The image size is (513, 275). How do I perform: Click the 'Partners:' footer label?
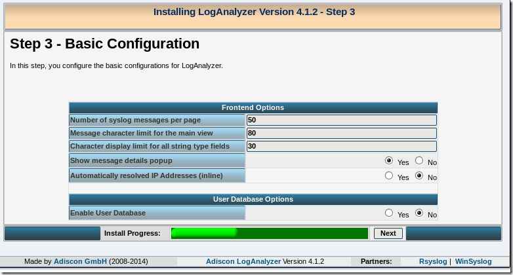[x=377, y=261]
